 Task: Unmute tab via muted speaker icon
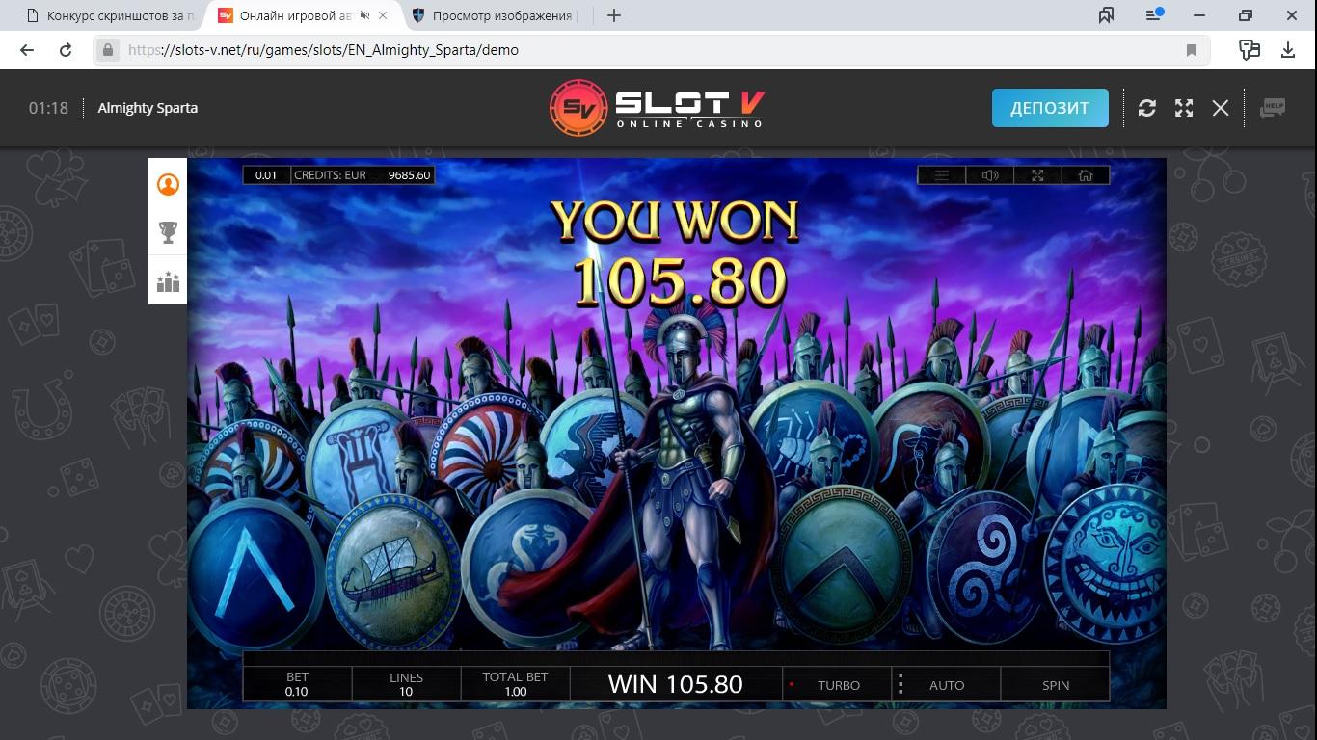[363, 15]
